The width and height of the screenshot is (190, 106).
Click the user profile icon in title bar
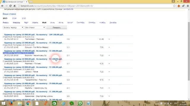(173, 1)
